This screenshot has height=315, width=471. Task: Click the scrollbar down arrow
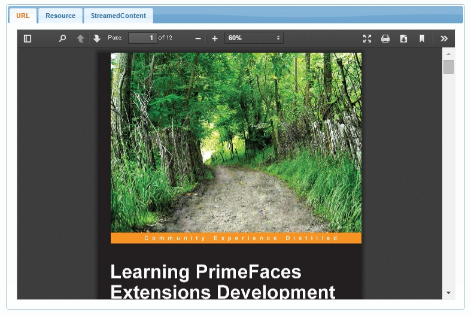click(x=448, y=293)
